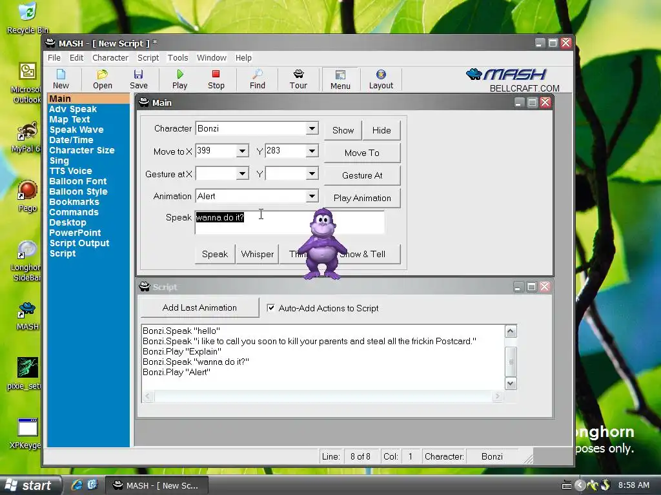This screenshot has width=661, height=495.
Task: Click the Windows start button
Action: 30,485
